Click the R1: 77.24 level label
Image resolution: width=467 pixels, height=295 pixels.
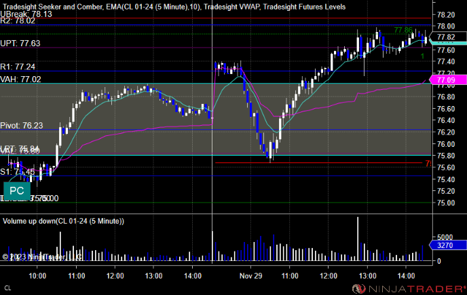click(18, 67)
